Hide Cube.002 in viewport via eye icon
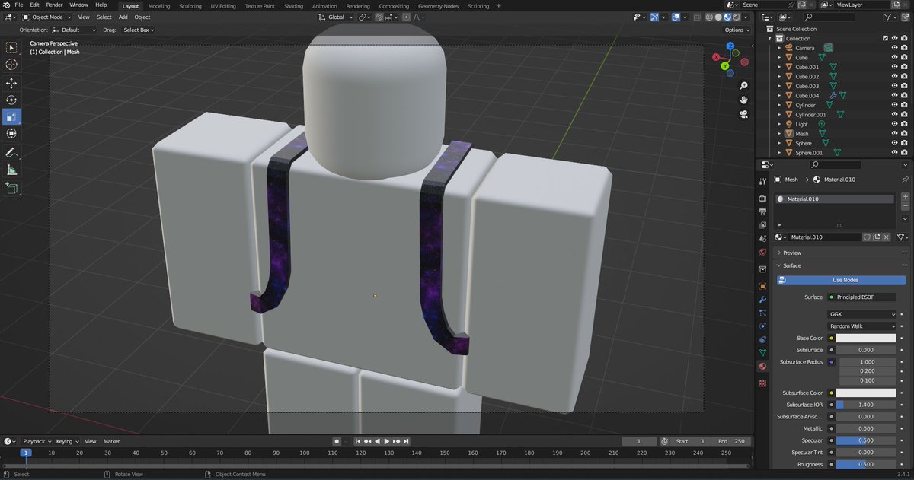Viewport: 914px width, 480px height. 894,76
